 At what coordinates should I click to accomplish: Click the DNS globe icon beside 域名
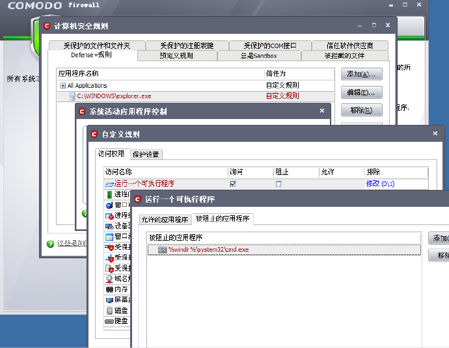tap(109, 279)
